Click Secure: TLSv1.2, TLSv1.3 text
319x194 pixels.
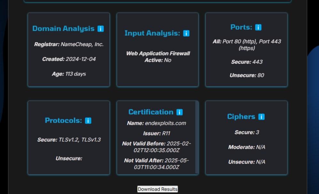click(69, 140)
